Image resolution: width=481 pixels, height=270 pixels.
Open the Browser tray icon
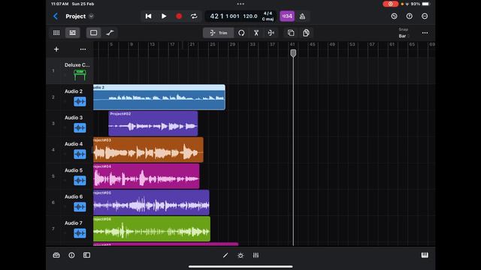tap(56, 255)
